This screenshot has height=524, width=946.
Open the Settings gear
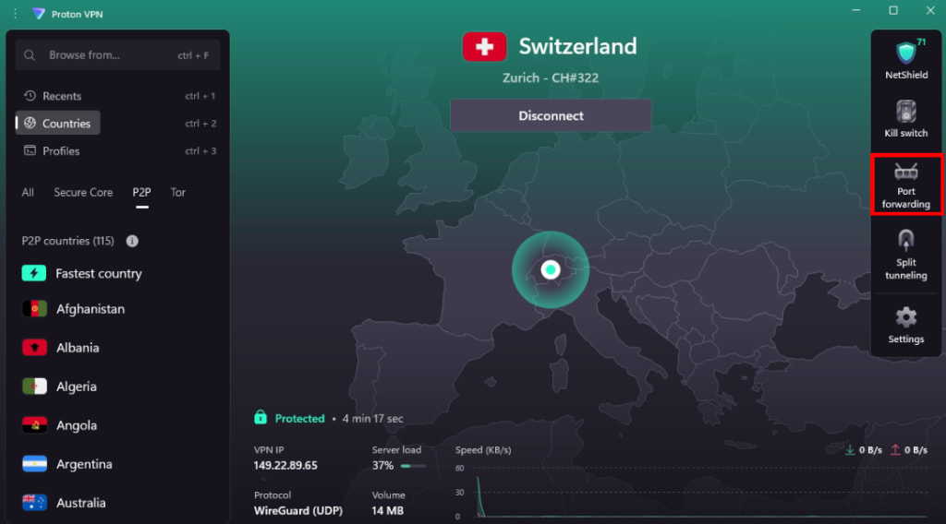coord(905,317)
